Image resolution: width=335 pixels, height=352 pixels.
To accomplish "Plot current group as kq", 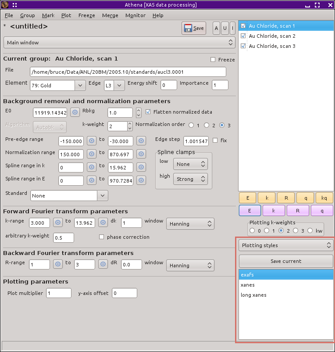I will click(x=324, y=198).
